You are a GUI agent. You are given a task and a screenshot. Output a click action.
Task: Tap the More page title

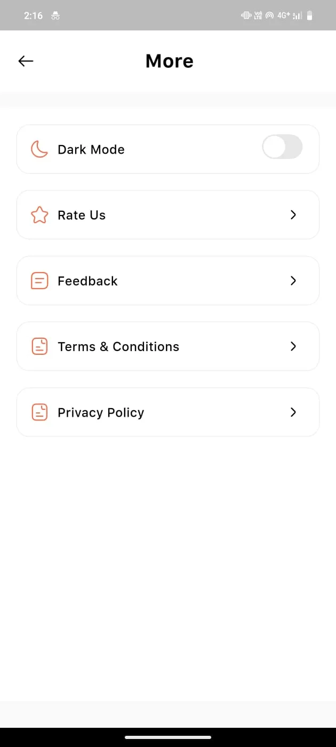[169, 61]
